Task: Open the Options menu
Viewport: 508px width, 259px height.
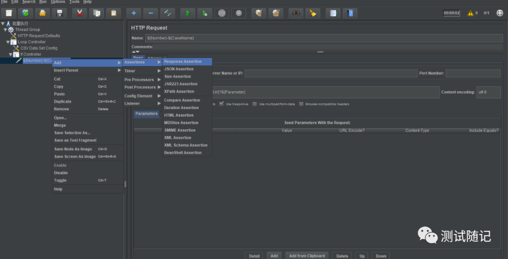Action: 58,1
